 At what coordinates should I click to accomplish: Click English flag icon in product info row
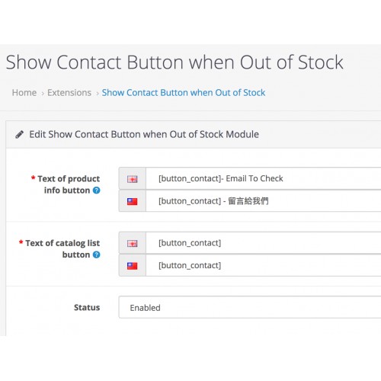click(x=133, y=179)
